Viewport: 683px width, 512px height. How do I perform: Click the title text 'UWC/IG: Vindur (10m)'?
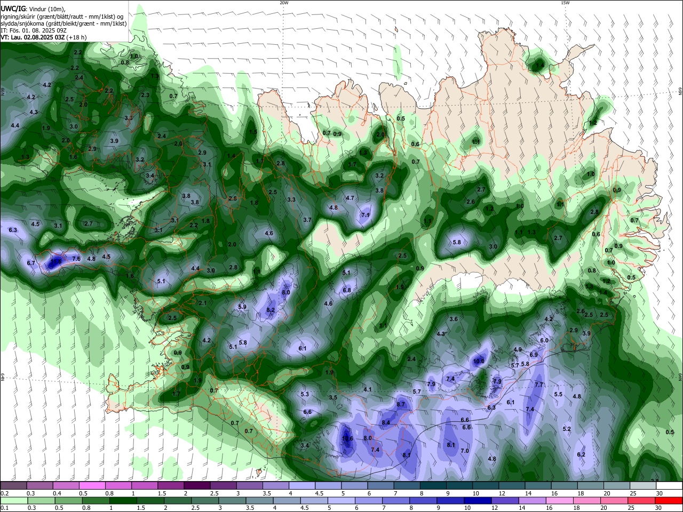click(x=33, y=9)
